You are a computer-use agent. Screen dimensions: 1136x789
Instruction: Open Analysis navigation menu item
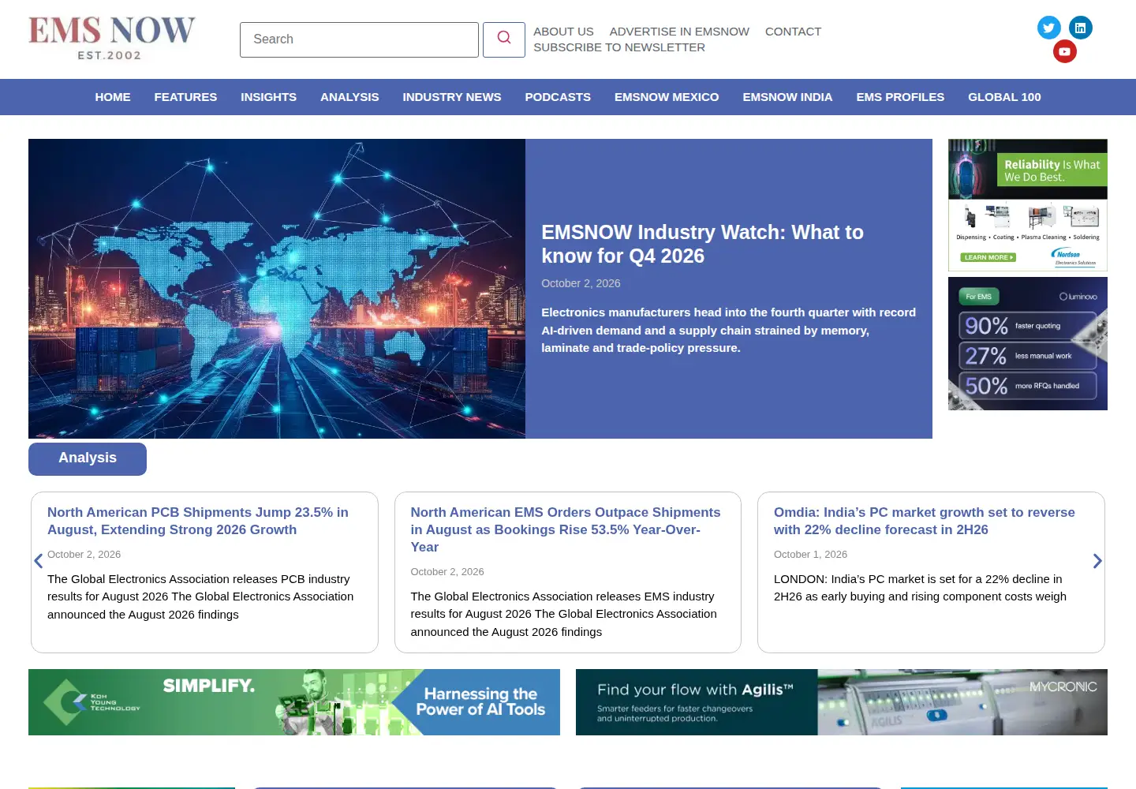349,97
